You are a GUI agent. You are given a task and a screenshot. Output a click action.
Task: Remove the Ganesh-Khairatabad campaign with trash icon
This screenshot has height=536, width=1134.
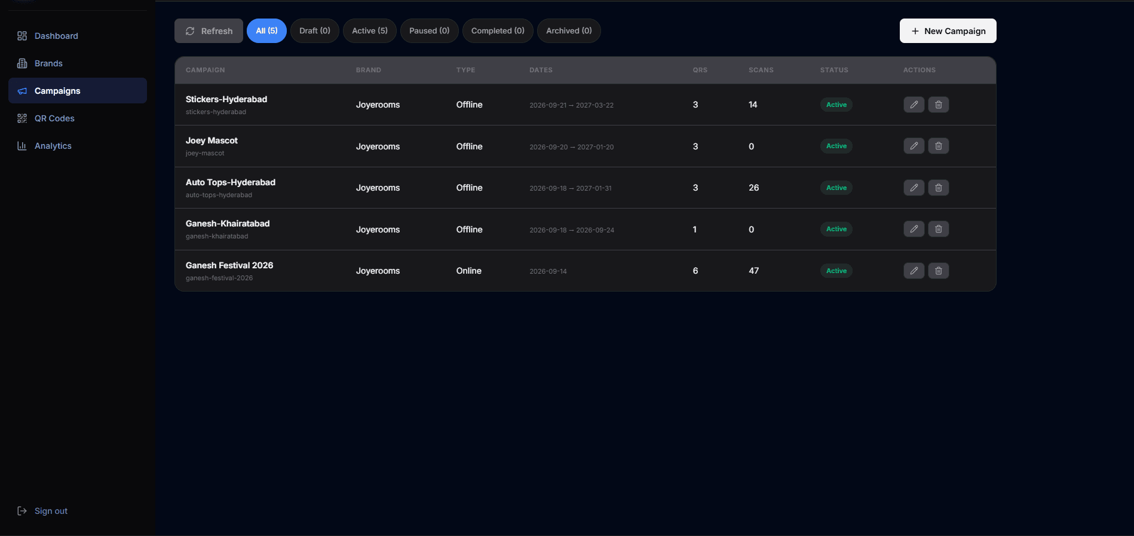click(939, 229)
